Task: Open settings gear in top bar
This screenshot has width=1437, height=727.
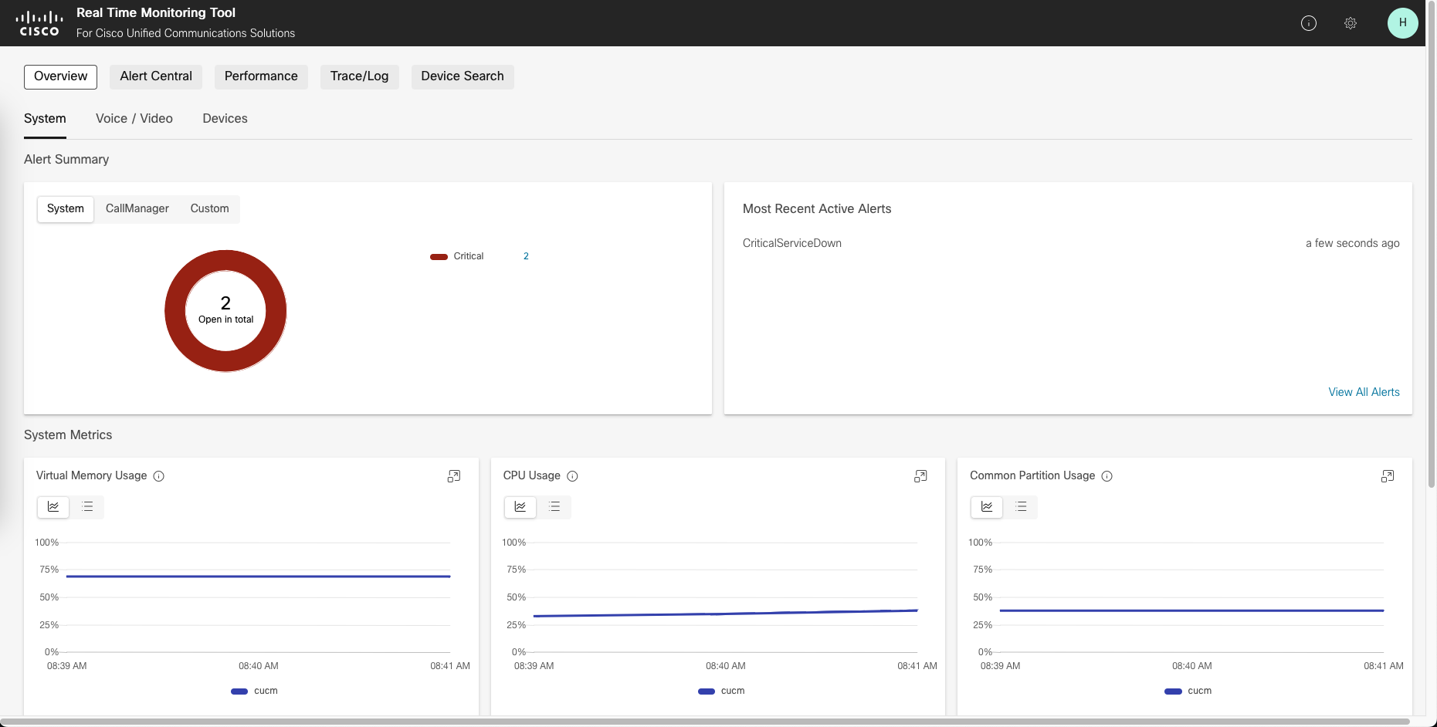Action: coord(1350,23)
